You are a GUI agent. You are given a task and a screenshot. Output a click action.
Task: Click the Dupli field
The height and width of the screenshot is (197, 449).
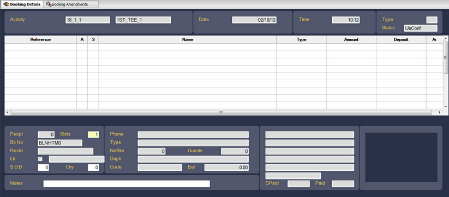click(193, 159)
